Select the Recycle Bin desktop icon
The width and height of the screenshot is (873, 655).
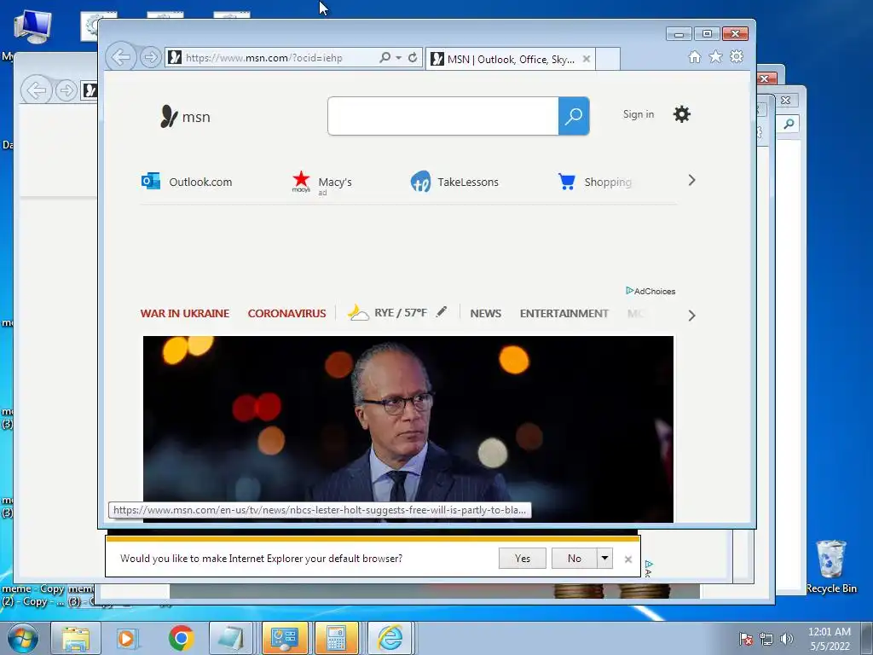click(830, 566)
